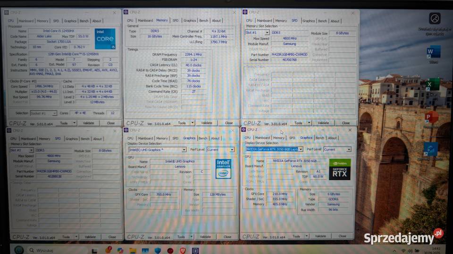Open the blue shield security app on the taskbar

[x=158, y=250]
